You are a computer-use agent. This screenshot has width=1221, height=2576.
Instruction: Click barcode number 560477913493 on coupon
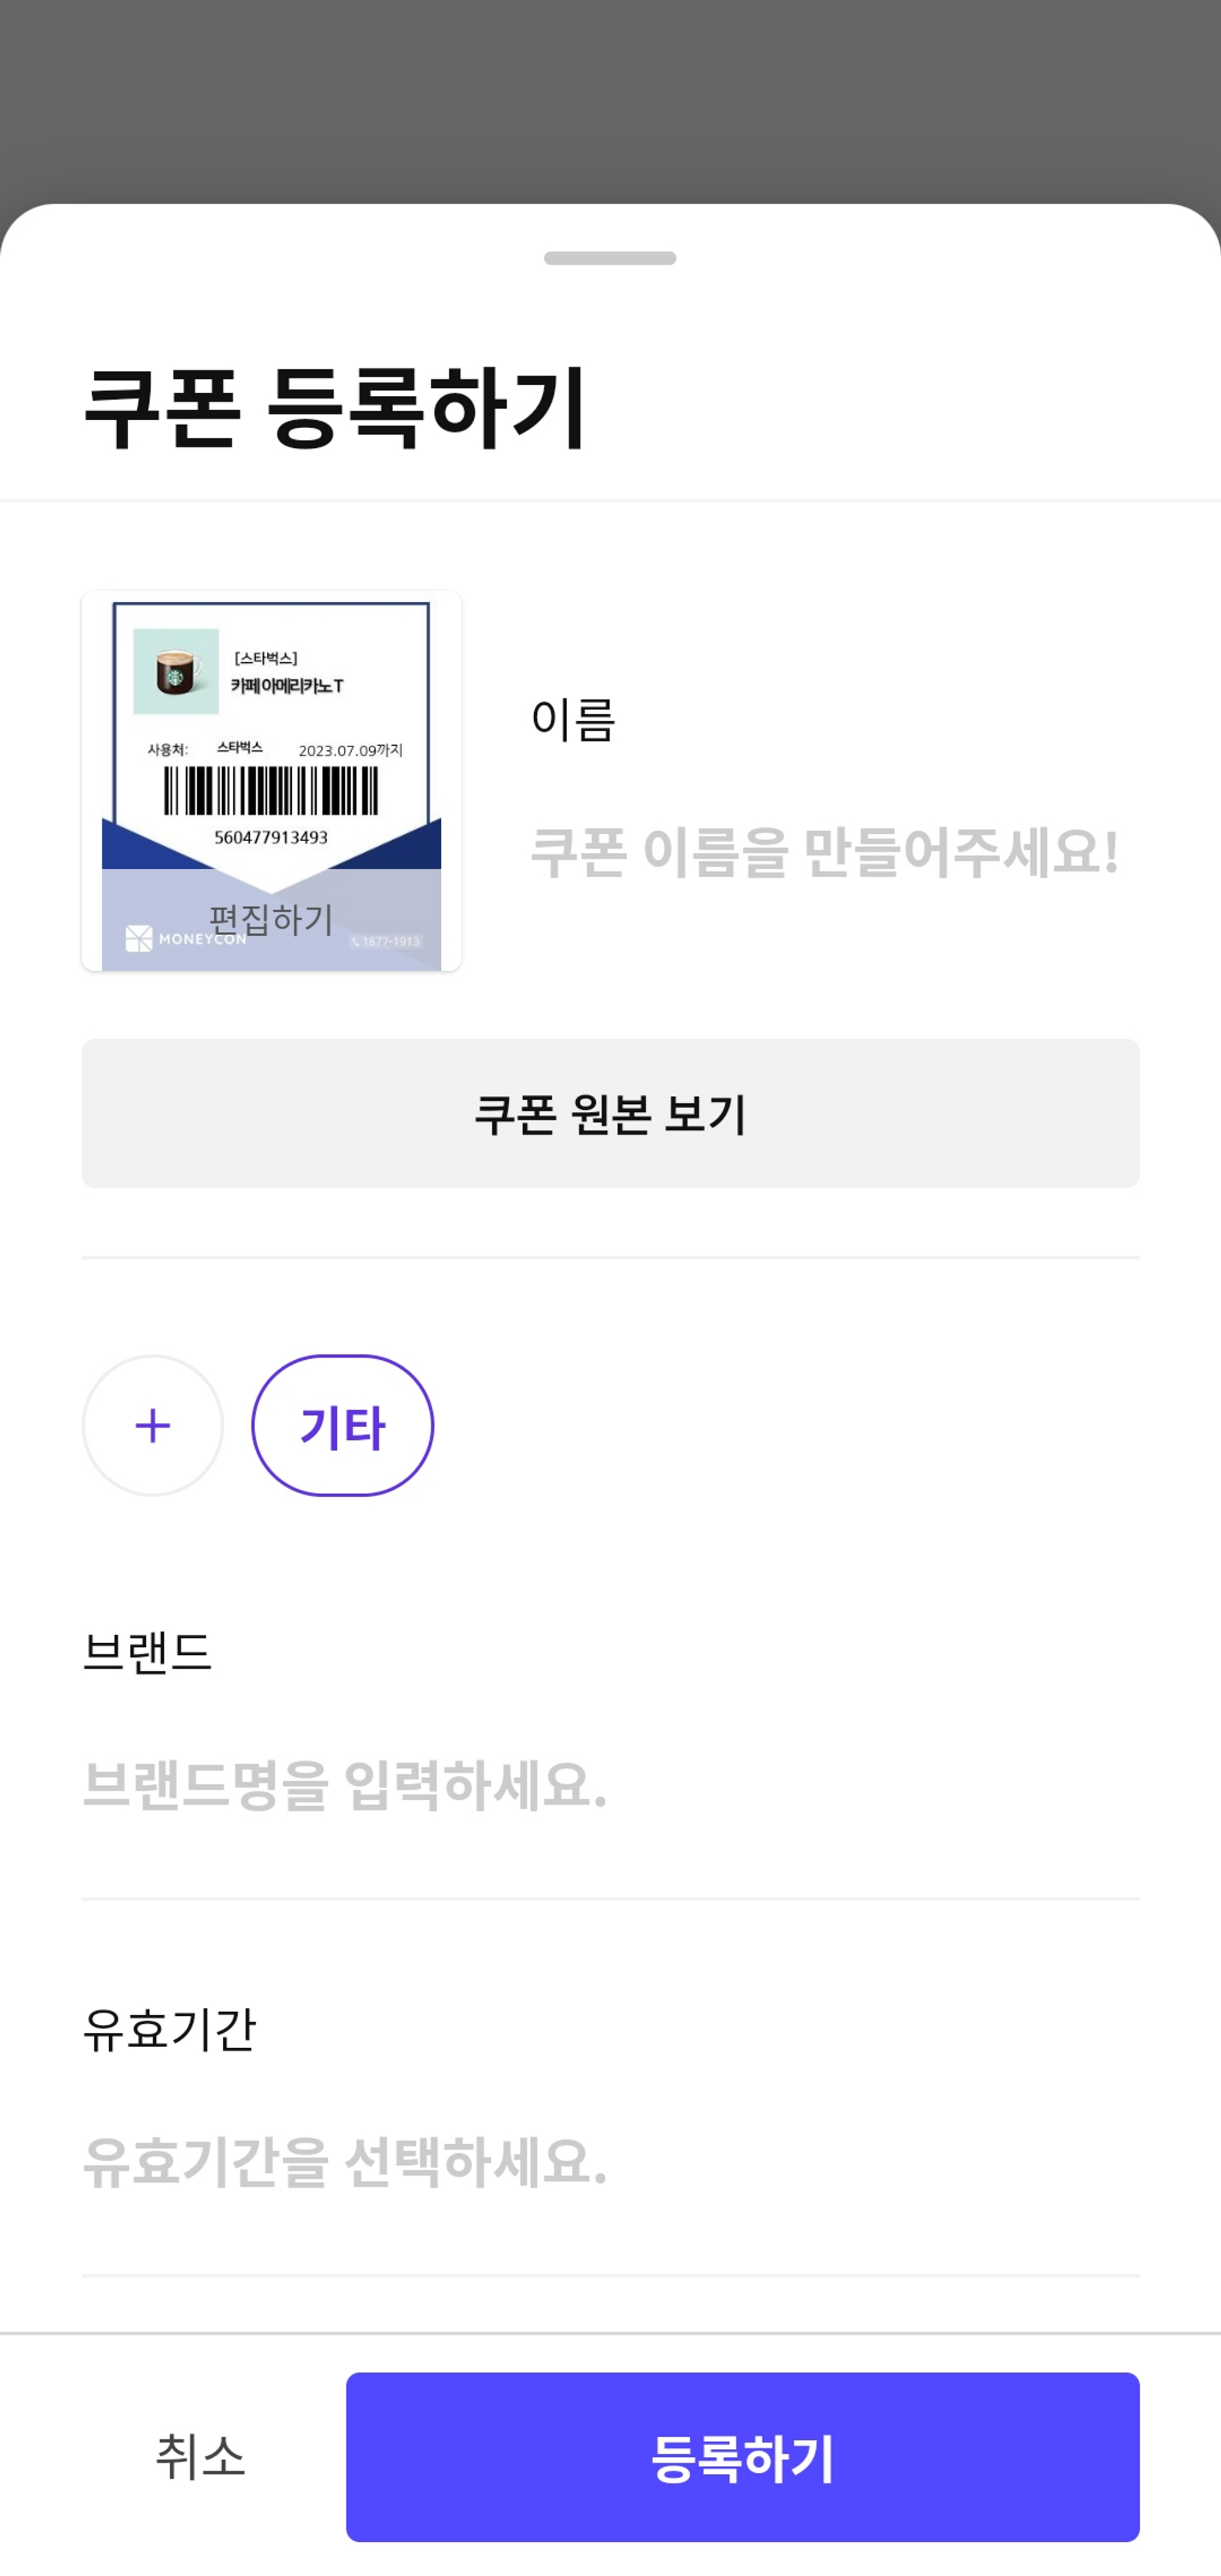[271, 837]
